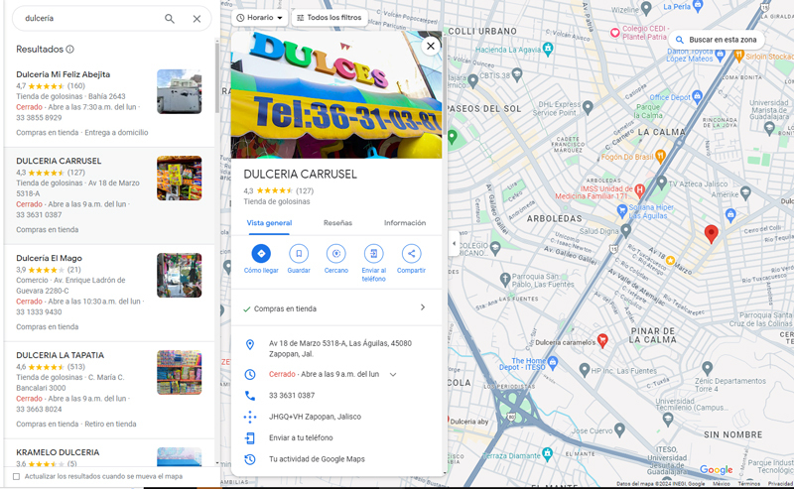Click the DULCERIA LA TAPATIA thumbnail
This screenshot has width=794, height=489.
click(180, 373)
